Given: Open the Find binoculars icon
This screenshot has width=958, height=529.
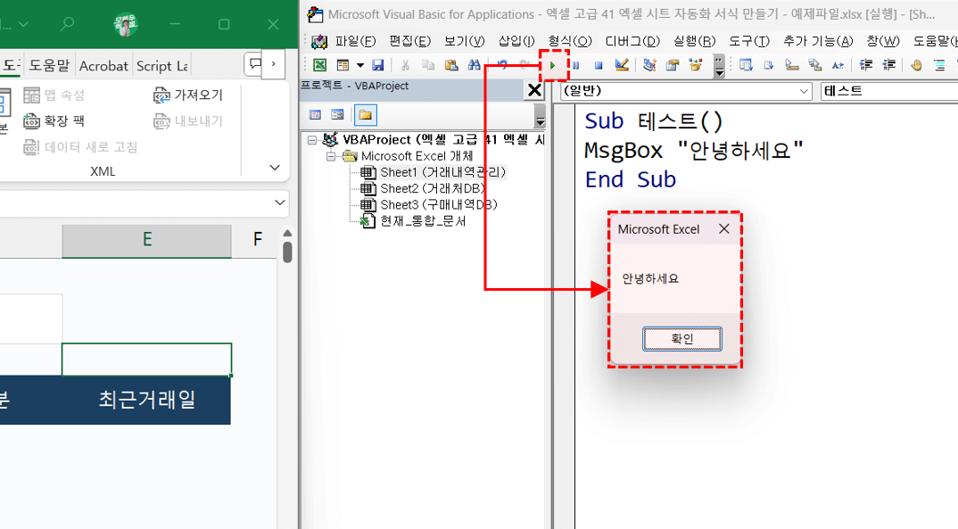Looking at the screenshot, I should [x=475, y=65].
